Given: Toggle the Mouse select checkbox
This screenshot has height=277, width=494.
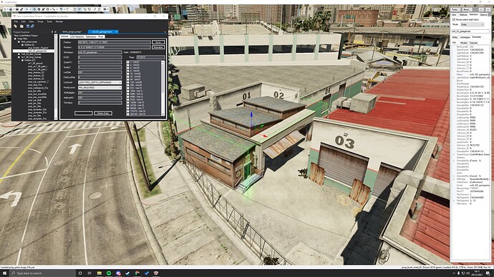Looking at the screenshot, I should [x=454, y=19].
